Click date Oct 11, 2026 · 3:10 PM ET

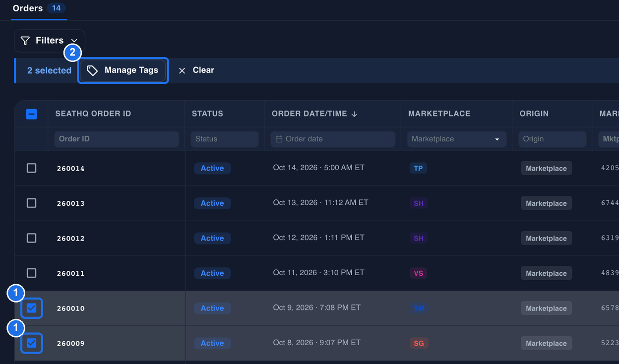(x=318, y=272)
